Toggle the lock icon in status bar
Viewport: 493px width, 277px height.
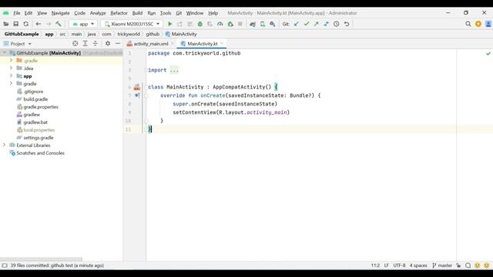[458, 265]
